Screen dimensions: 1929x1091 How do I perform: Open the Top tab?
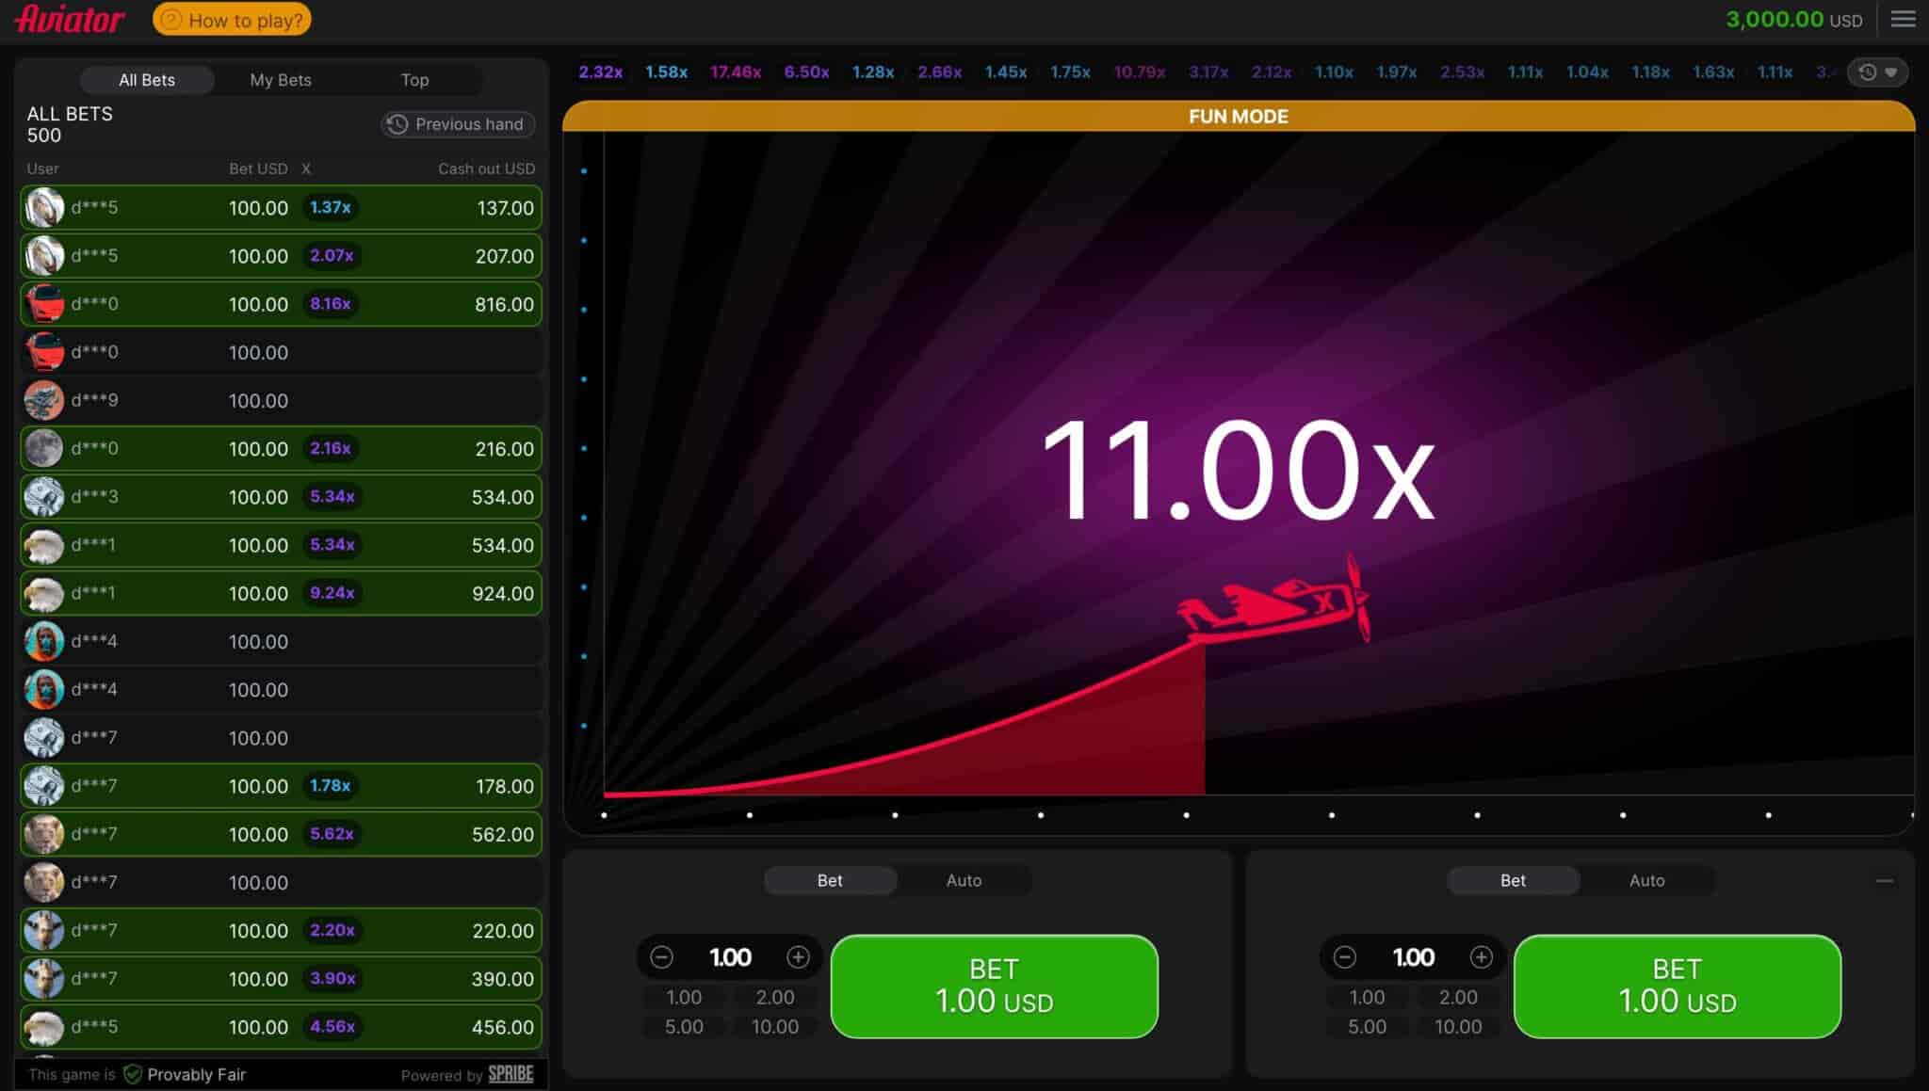(414, 80)
